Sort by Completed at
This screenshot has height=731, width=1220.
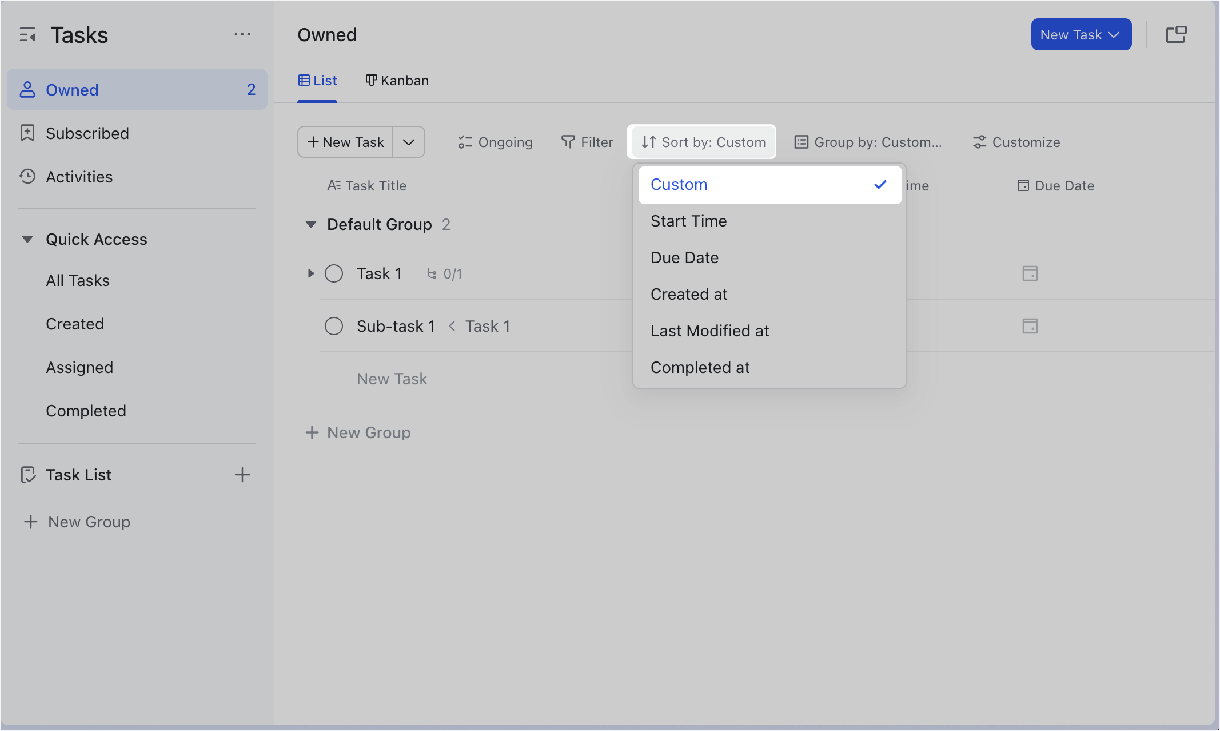coord(770,368)
